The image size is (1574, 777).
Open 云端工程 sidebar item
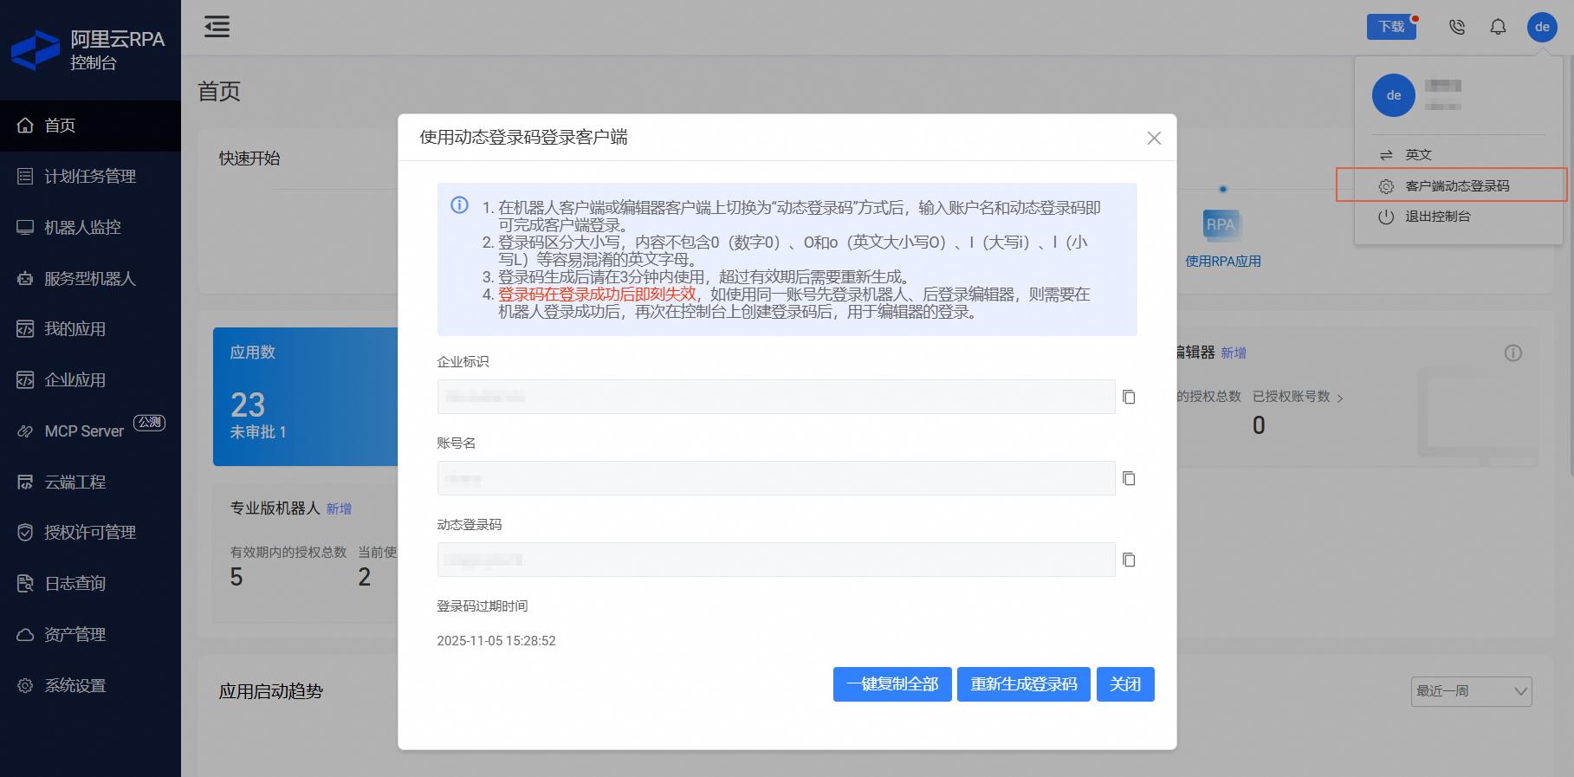pos(90,482)
